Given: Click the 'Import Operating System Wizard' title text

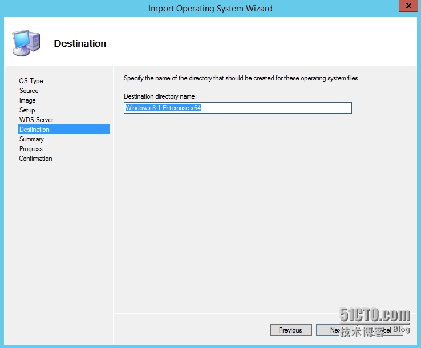Looking at the screenshot, I should [211, 9].
